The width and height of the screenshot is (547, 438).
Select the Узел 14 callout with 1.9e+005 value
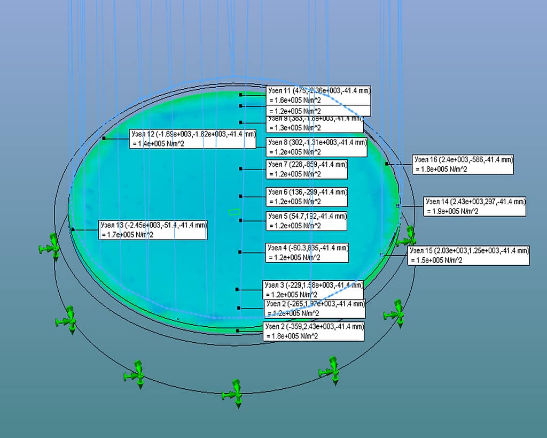click(x=474, y=206)
